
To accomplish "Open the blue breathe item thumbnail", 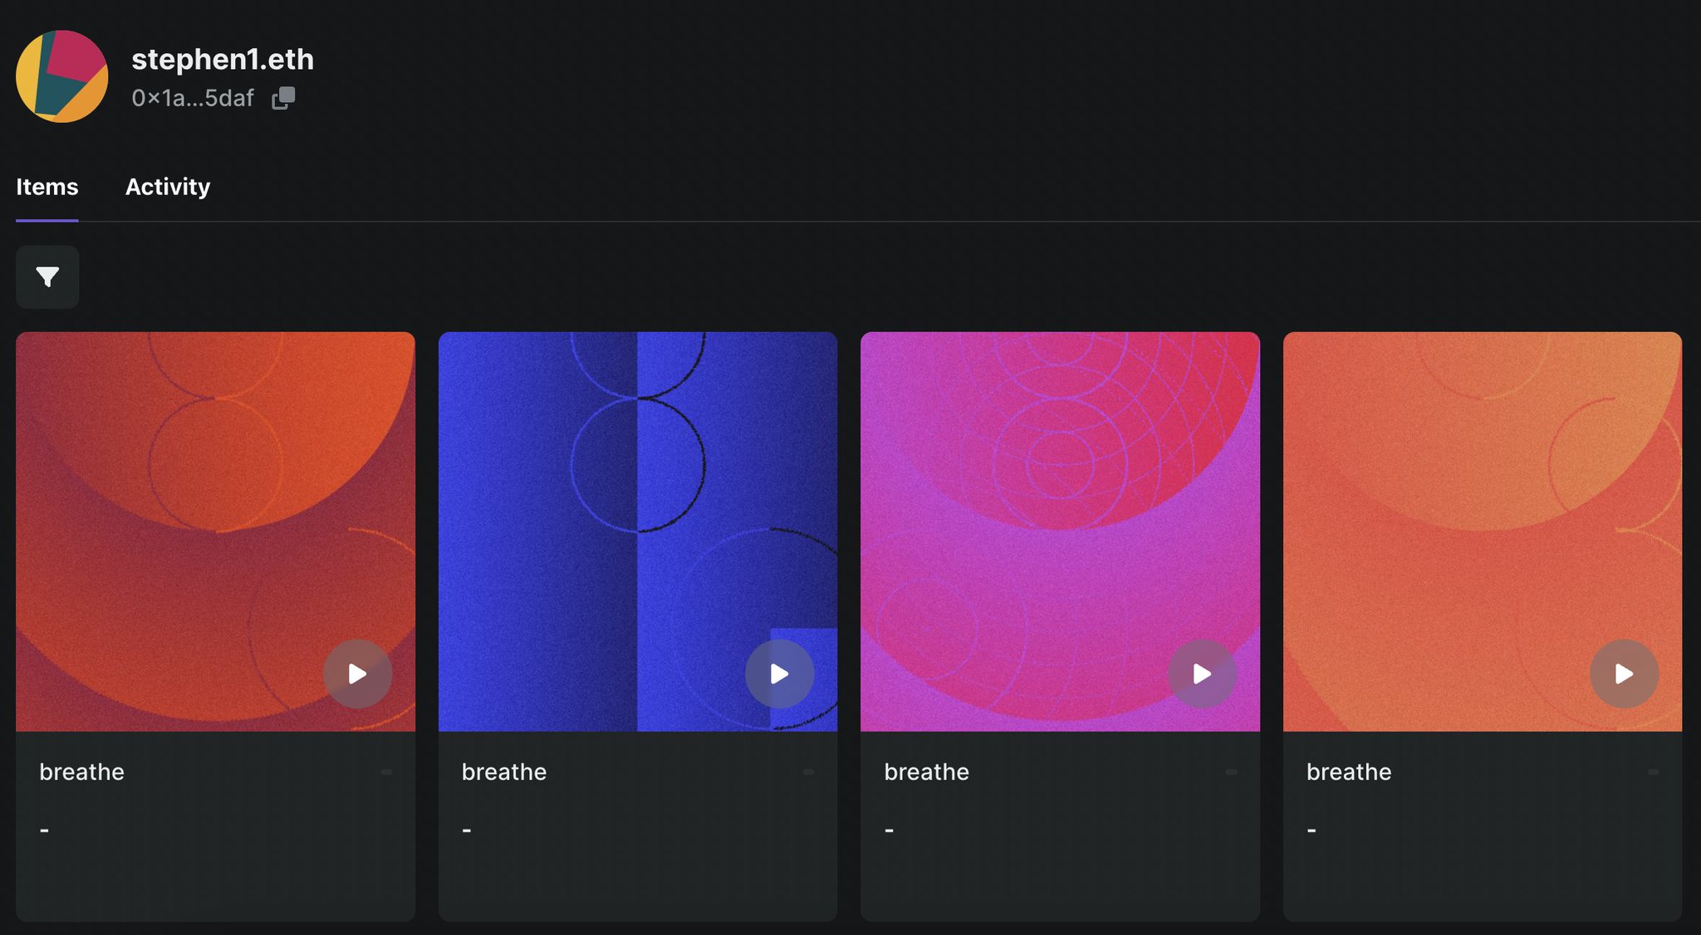I will click(638, 531).
